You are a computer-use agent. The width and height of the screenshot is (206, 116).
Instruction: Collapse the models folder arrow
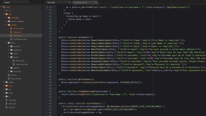[6, 25]
